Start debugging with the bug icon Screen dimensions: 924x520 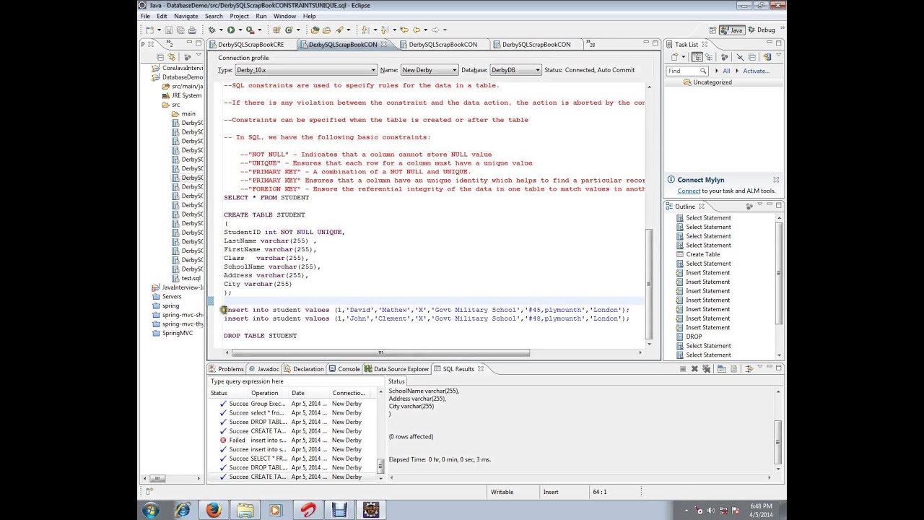(x=212, y=30)
